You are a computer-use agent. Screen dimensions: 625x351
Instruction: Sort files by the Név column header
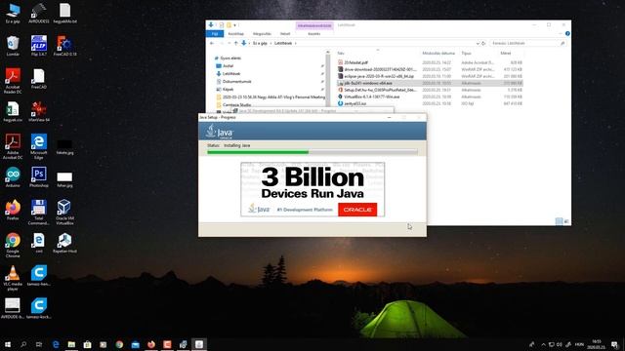click(341, 53)
